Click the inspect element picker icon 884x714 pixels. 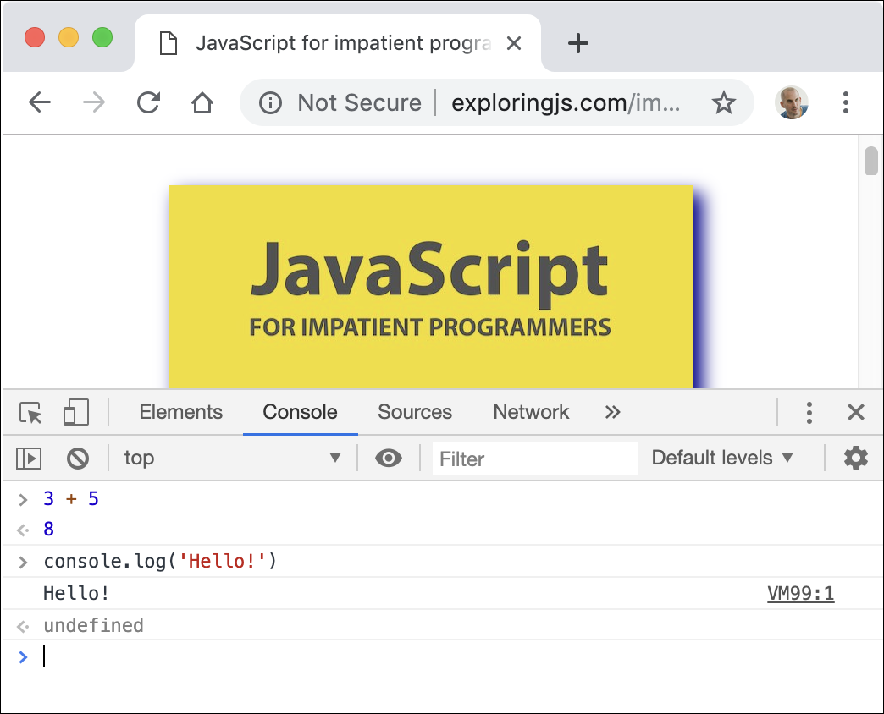pyautogui.click(x=31, y=413)
